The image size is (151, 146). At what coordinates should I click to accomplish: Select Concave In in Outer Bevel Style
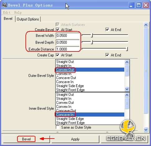90,82
